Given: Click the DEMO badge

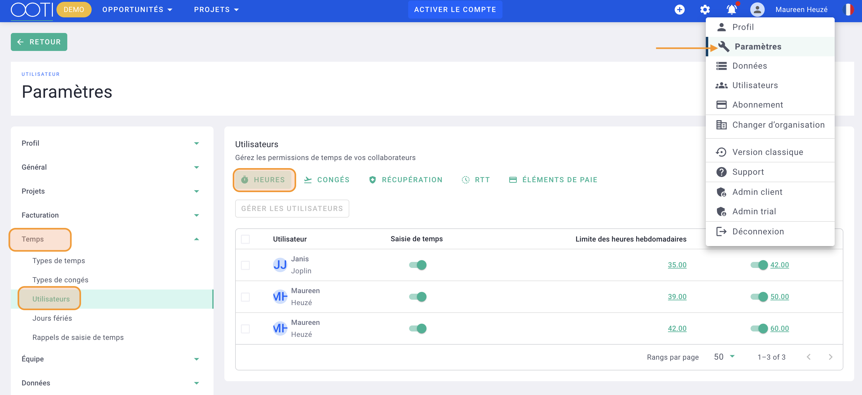Looking at the screenshot, I should click(x=74, y=10).
